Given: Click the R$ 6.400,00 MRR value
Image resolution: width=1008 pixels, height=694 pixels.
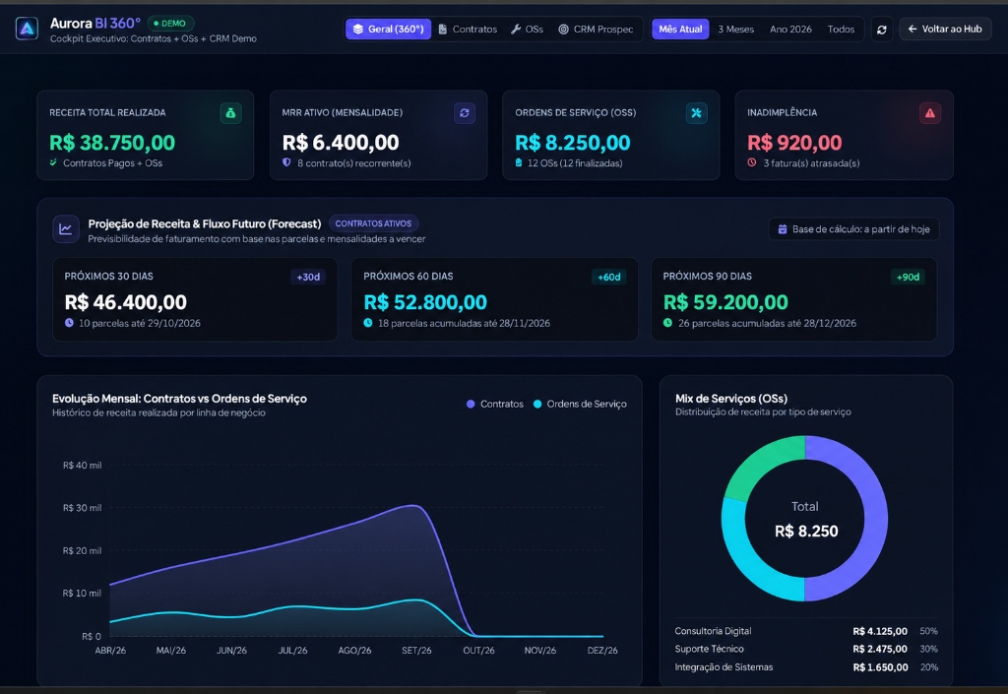Looking at the screenshot, I should pyautogui.click(x=341, y=143).
